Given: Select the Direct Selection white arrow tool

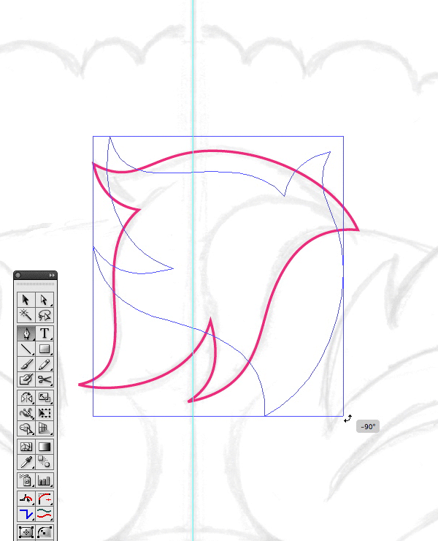Looking at the screenshot, I should coord(45,300).
